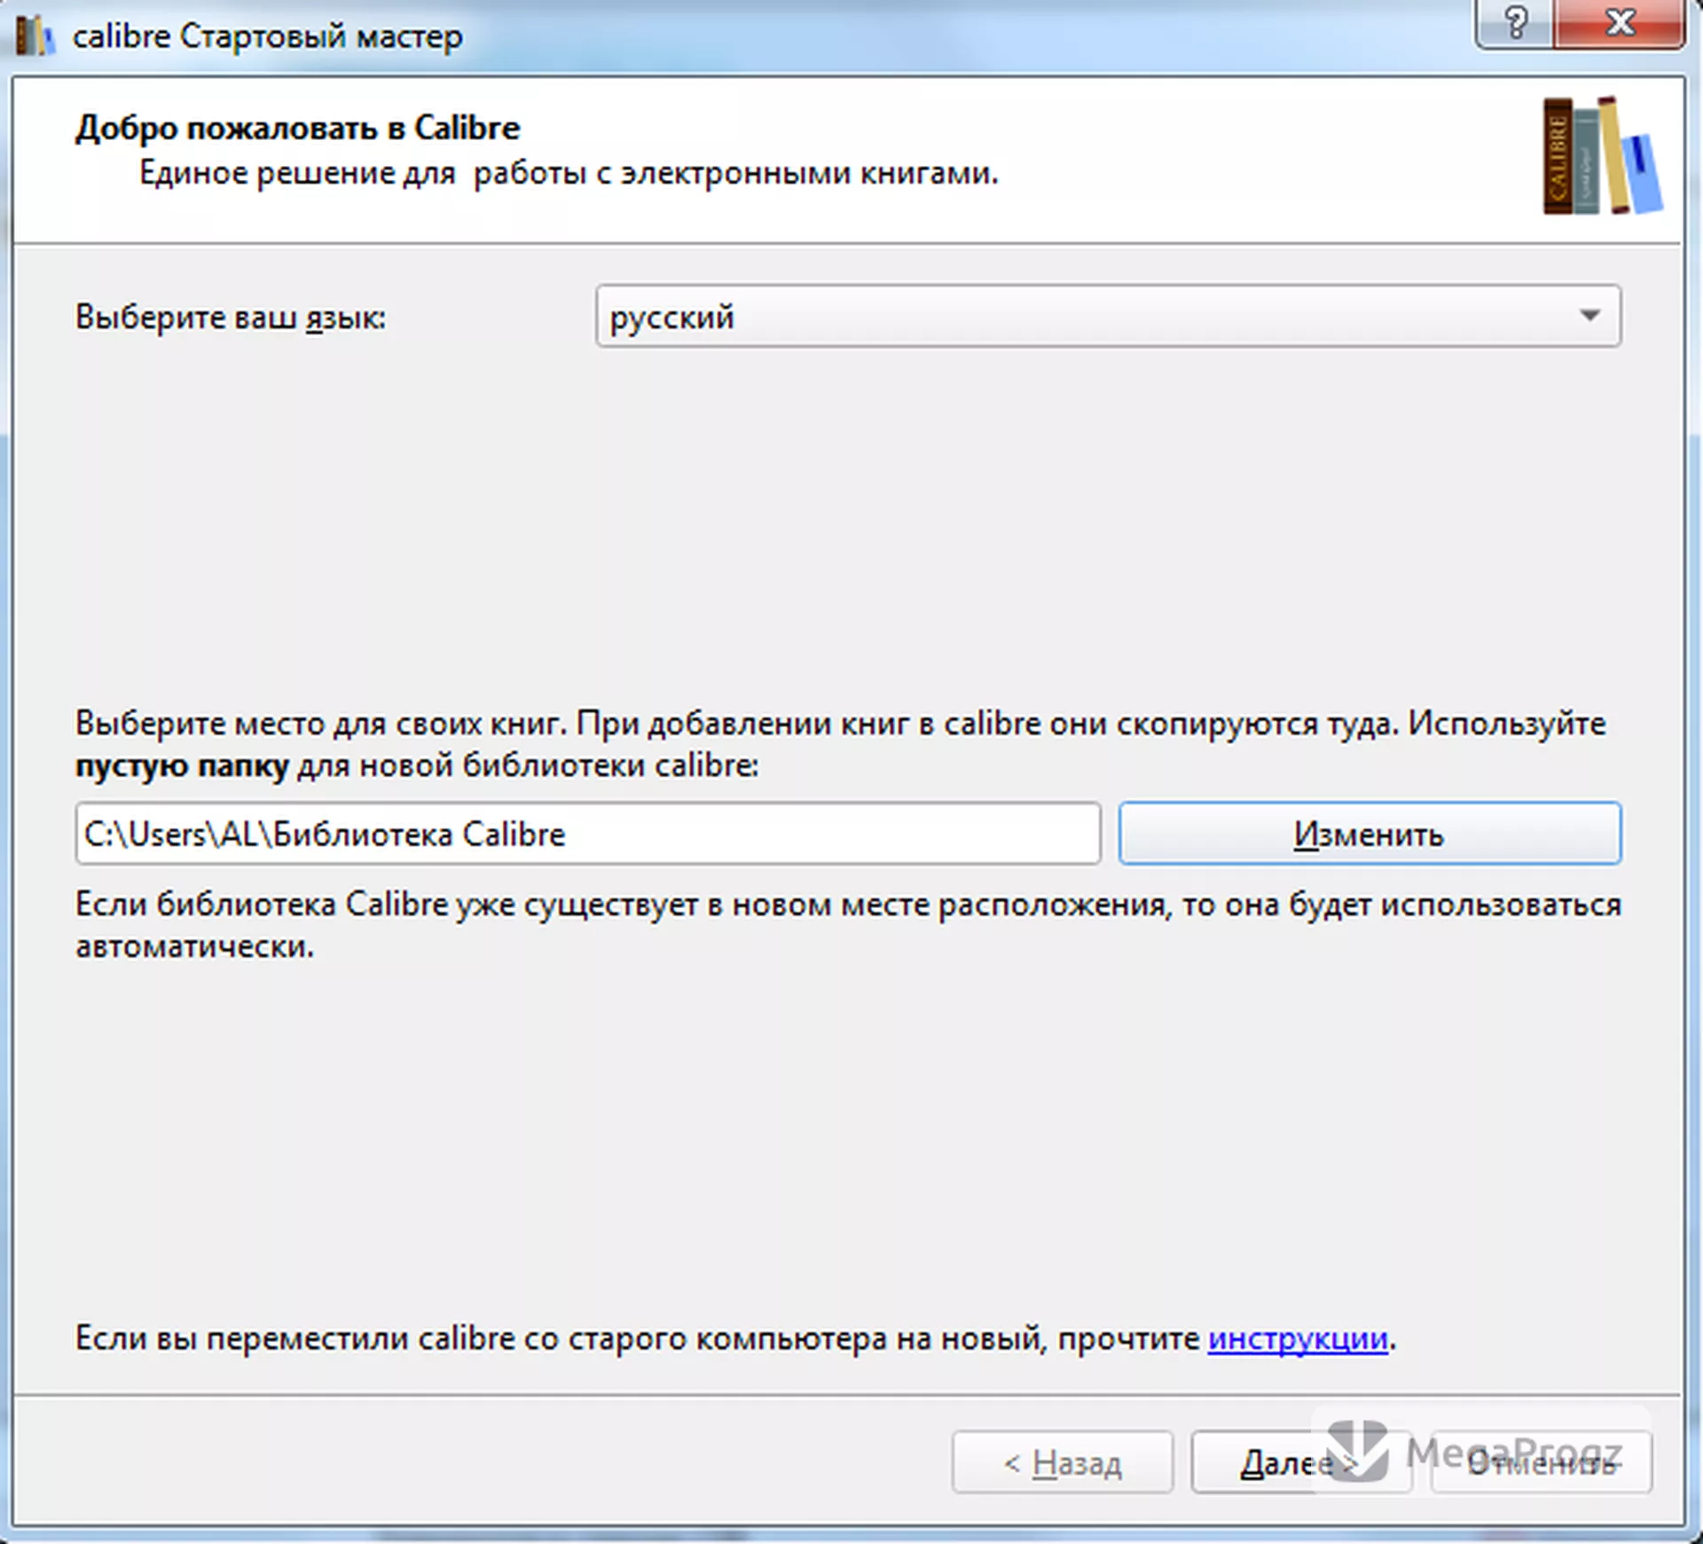Screen dimensions: 1703x1544
Task: Click the subtitle Единое решение для работы с электронными книгами
Action: [x=569, y=173]
